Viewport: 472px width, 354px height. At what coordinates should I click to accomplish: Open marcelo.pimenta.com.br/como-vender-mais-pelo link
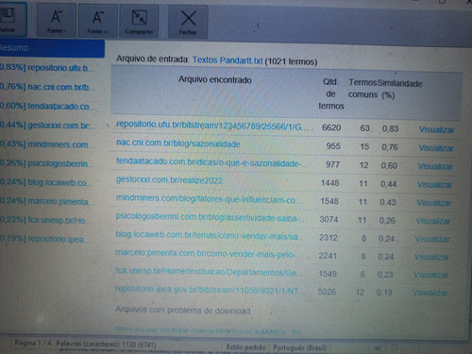tap(210, 254)
